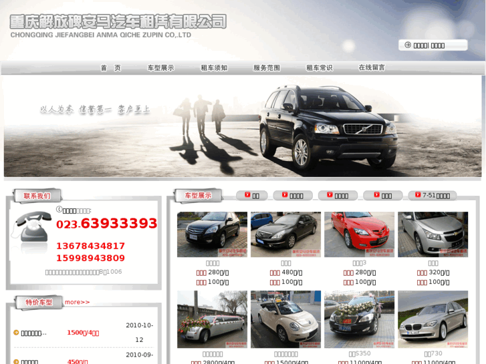This screenshot has width=486, height=364.
Task: Open the red Mazda 3 thumbnail
Action: tap(359, 234)
